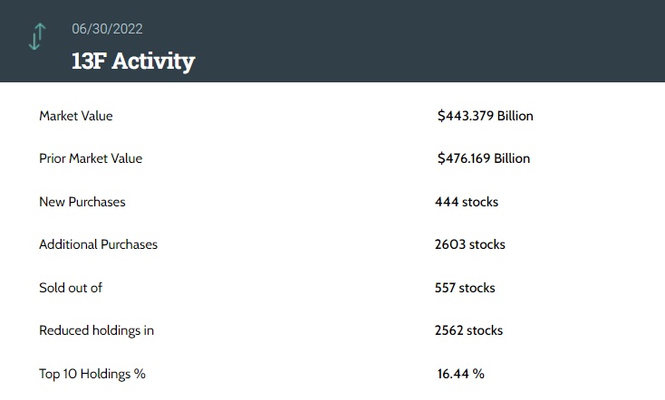Select the New Purchases label
Screen dimensions: 665x400
[82, 202]
